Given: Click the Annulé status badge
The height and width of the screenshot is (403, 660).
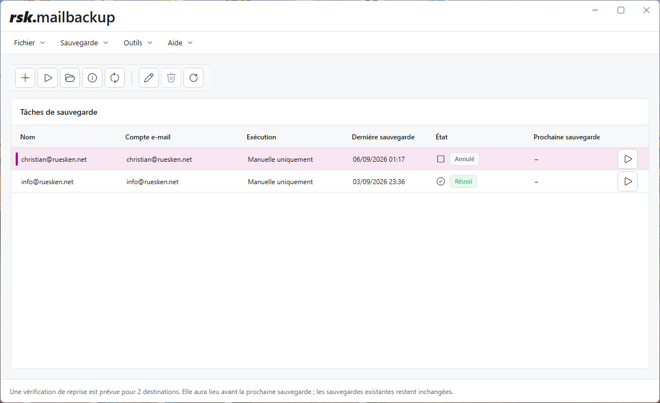Looking at the screenshot, I should [464, 159].
